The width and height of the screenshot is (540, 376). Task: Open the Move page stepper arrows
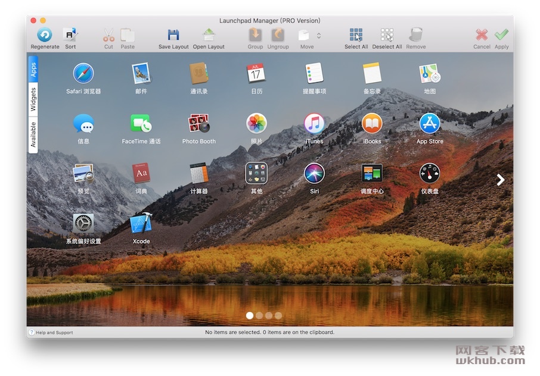[319, 36]
